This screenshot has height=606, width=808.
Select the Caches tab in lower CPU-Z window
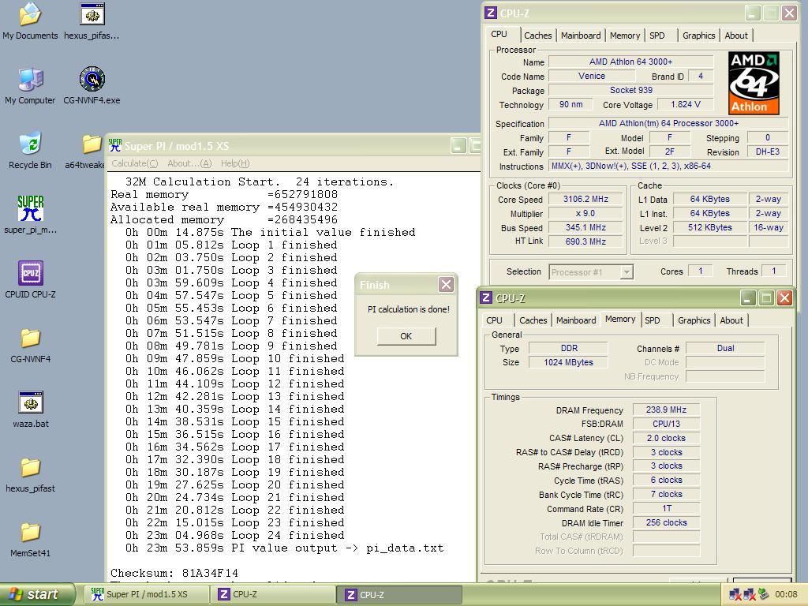(533, 320)
